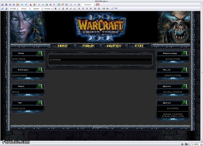Image resolution: width=203 pixels, height=146 pixels.
Task: Click the HTML code view icon
Action: 116,9
